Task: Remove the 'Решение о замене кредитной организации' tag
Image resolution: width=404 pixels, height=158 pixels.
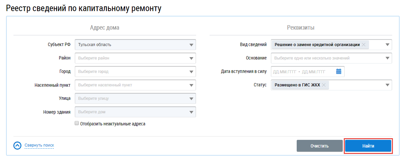Action: pyautogui.click(x=364, y=45)
